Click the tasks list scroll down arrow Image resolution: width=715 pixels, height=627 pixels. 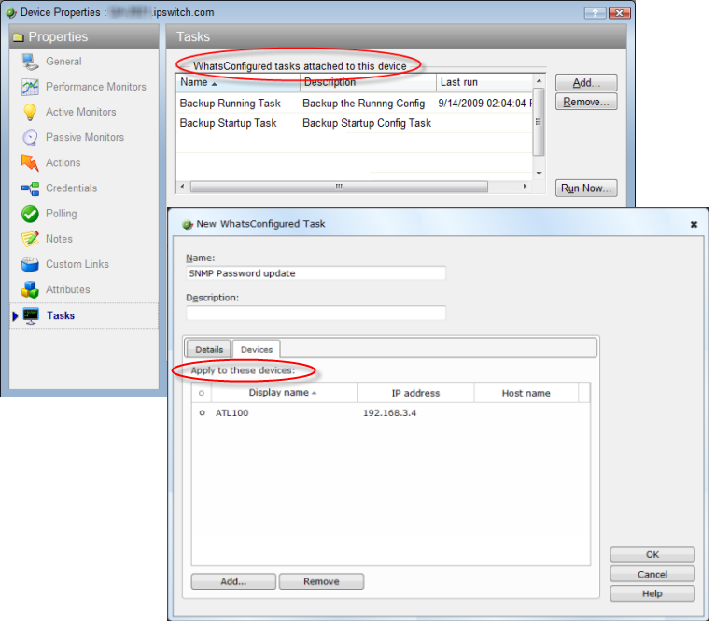(x=539, y=174)
